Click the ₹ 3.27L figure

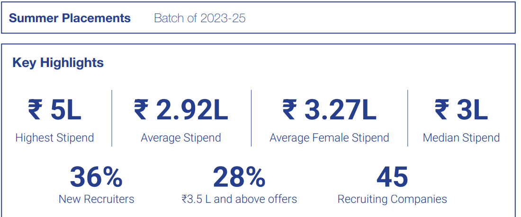tap(329, 110)
